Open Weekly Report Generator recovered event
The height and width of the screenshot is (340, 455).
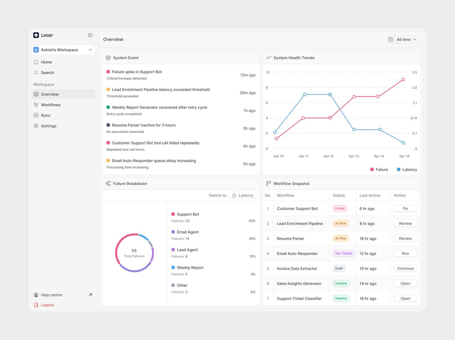[181, 110]
